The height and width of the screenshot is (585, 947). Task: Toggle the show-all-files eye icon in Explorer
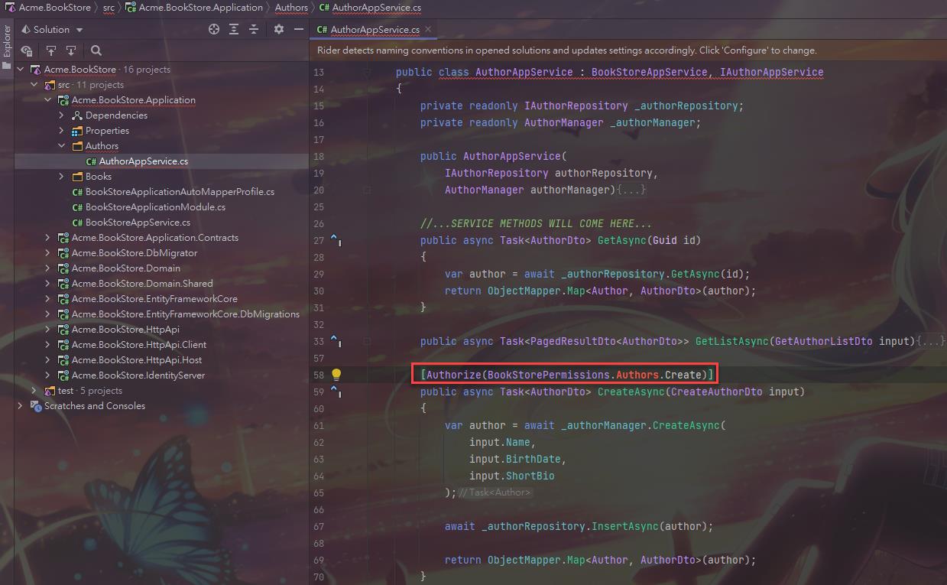click(27, 50)
